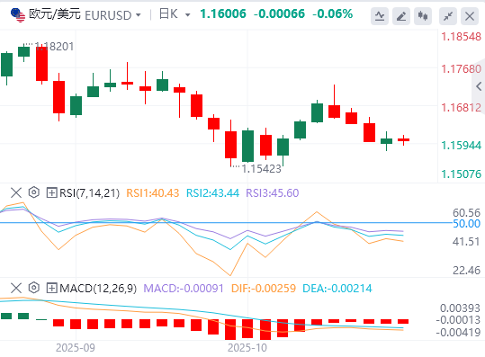
Task: Click the 欧元/美元 pair name
Action: click(x=55, y=14)
